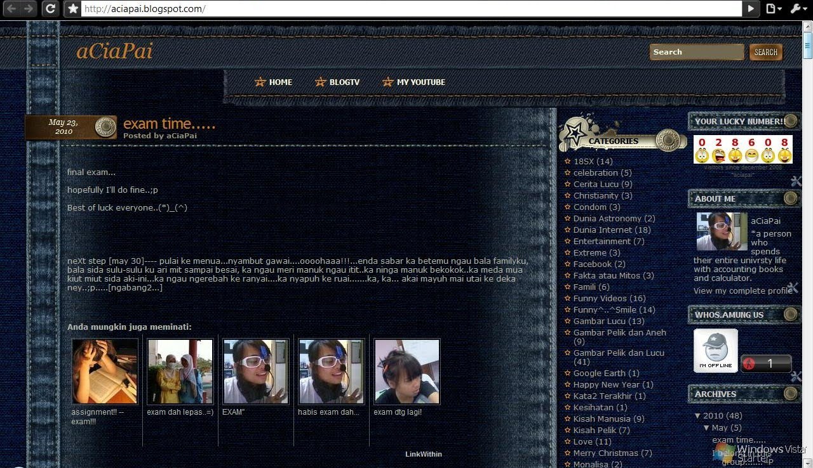
Task: Open the Happy New Year category
Action: (613, 384)
